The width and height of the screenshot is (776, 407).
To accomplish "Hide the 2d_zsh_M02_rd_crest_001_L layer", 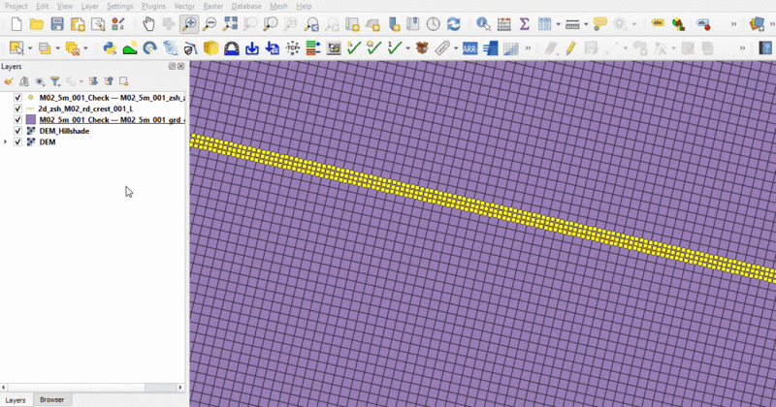I will point(17,110).
